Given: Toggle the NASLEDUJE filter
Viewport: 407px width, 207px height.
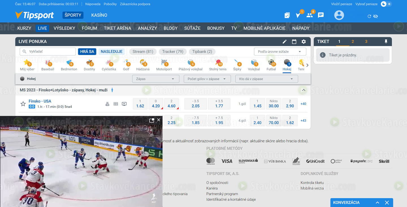Looking at the screenshot, I should [112, 52].
